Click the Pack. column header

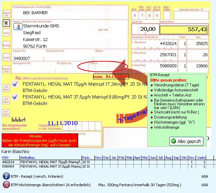tap(87, 158)
